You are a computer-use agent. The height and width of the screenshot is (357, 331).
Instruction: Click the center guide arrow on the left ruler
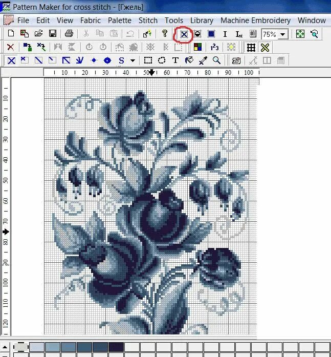click(6, 232)
